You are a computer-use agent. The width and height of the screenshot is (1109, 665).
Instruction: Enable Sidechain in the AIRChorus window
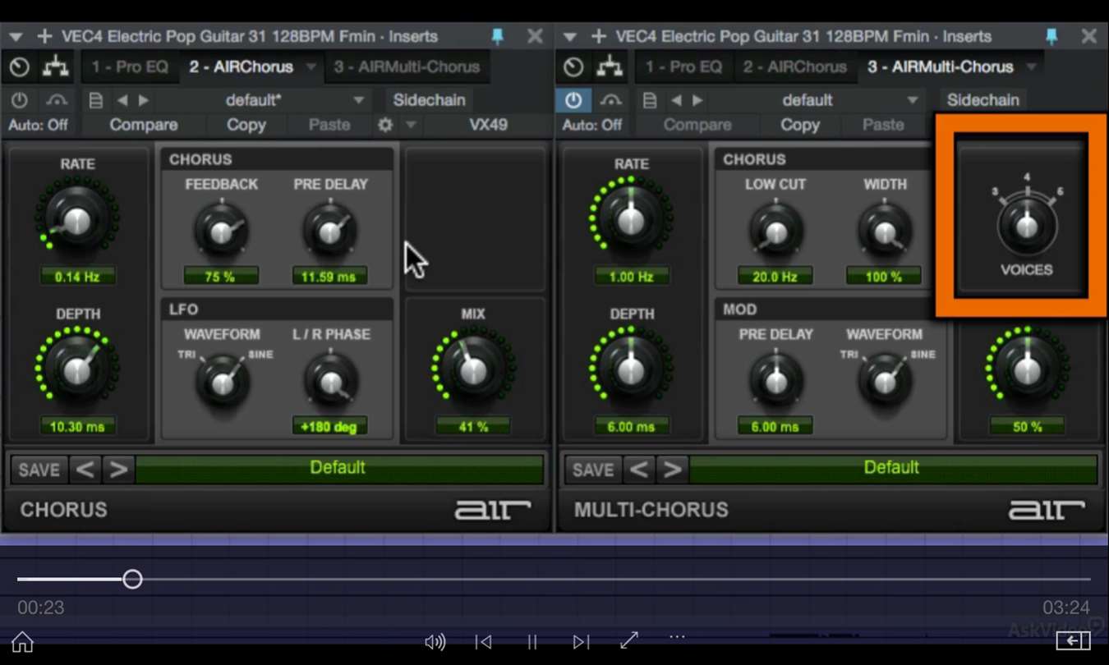point(429,100)
